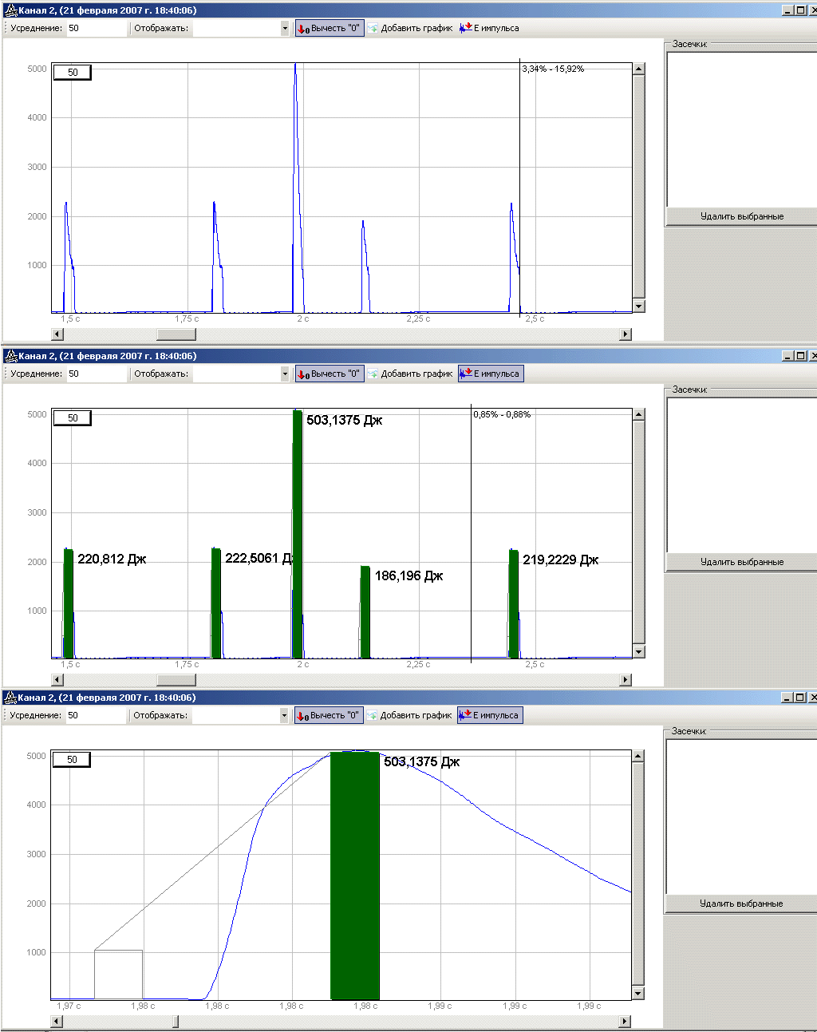The width and height of the screenshot is (817, 1032).
Task: Click the app icon in bottom title bar
Action: point(10,698)
